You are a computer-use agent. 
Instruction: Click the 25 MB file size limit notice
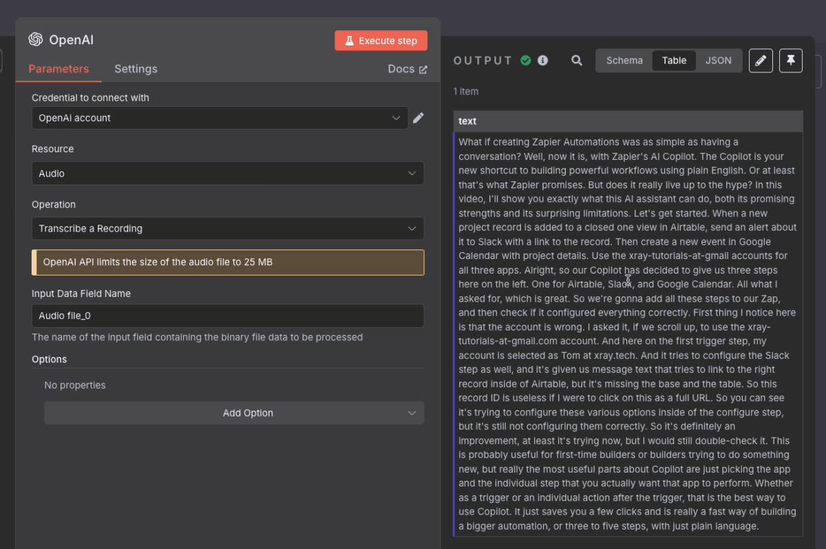pyautogui.click(x=228, y=262)
